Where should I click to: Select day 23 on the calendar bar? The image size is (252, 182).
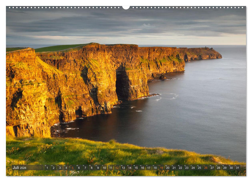coord(187,168)
